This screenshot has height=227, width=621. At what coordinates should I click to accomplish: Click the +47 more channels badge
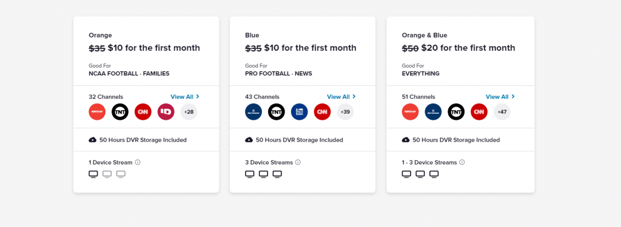pyautogui.click(x=502, y=112)
